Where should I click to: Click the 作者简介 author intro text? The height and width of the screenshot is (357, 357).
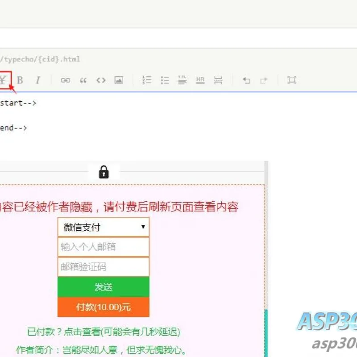[x=101, y=350]
